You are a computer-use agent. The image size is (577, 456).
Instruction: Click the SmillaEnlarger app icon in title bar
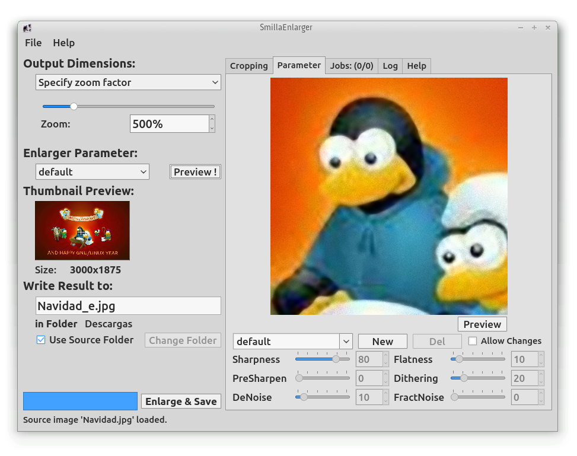(27, 28)
